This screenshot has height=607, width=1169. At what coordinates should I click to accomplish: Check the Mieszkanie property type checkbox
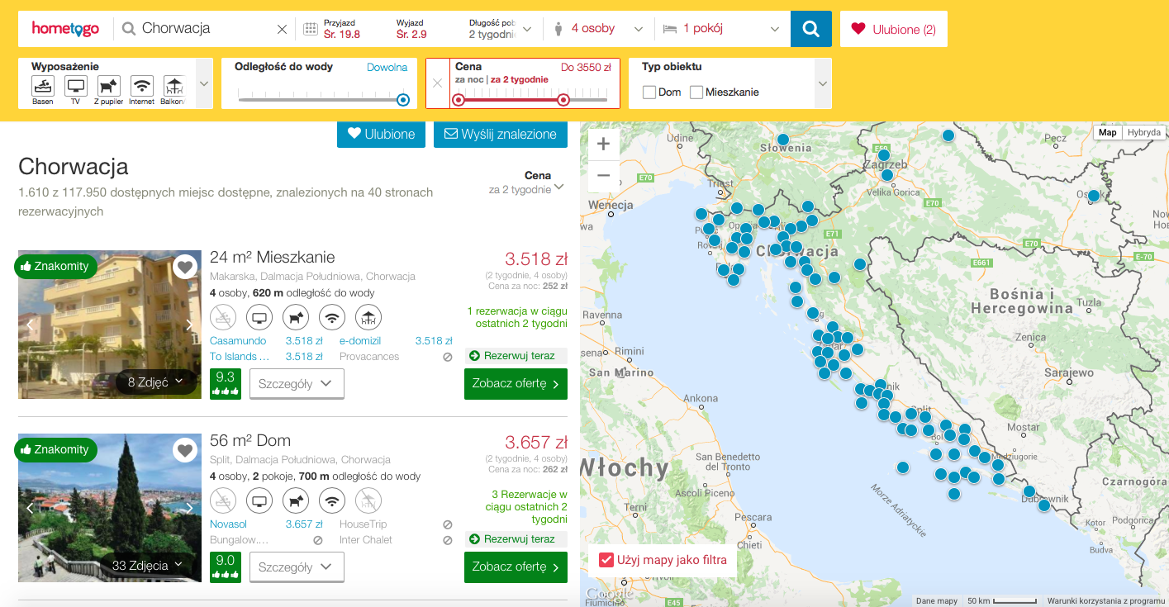point(696,92)
